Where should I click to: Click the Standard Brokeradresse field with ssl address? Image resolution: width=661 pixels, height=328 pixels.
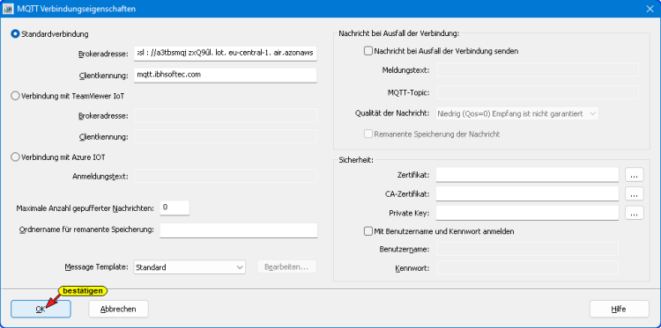pyautogui.click(x=226, y=54)
